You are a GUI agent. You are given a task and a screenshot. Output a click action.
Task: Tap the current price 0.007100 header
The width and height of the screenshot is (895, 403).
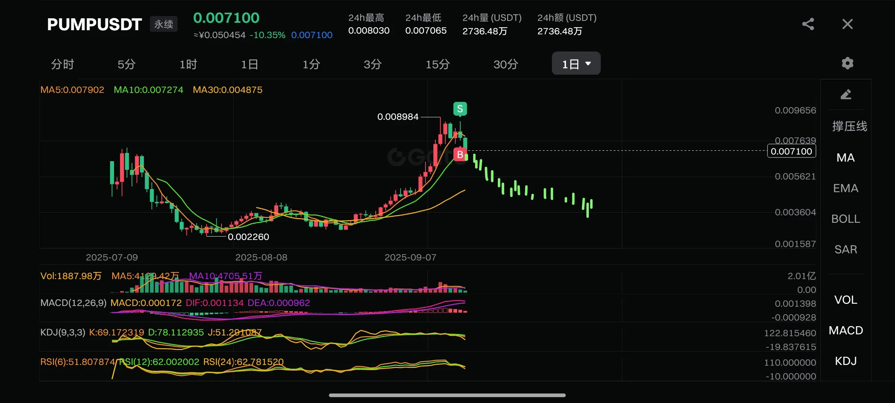pyautogui.click(x=226, y=18)
